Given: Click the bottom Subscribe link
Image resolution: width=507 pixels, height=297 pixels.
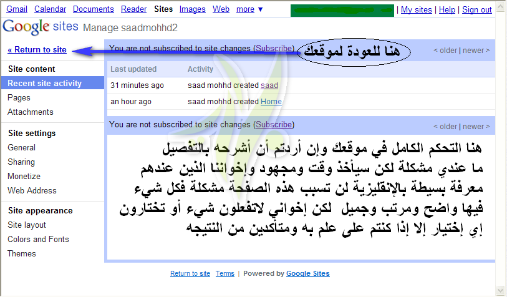Looking at the screenshot, I should pyautogui.click(x=274, y=125).
